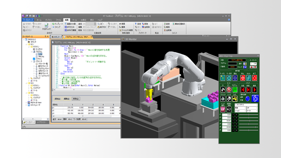Increase override with the red up arrow
281x158 pixels.
[252, 67]
